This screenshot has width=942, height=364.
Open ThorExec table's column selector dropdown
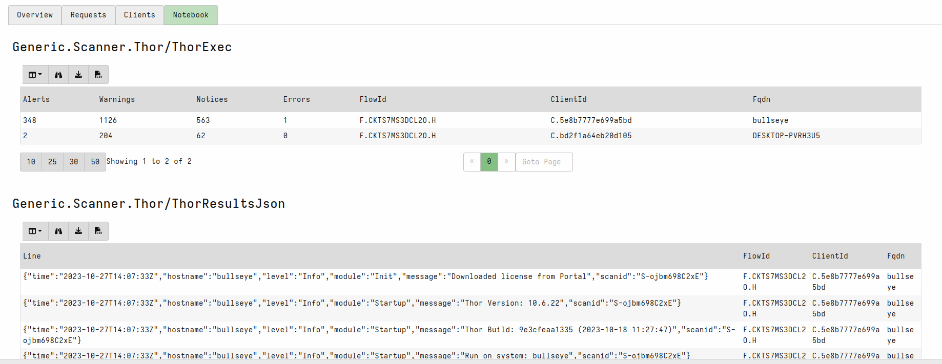click(35, 75)
